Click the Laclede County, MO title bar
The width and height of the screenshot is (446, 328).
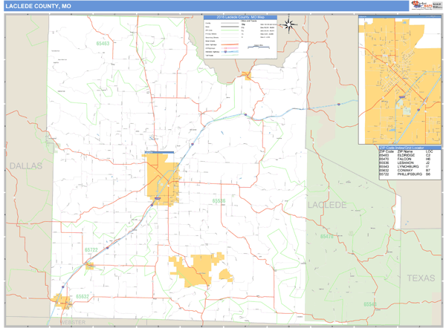coord(39,6)
